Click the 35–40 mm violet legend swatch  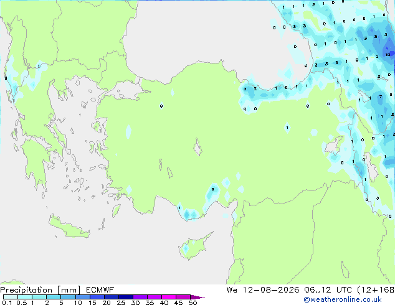pos(155,297)
